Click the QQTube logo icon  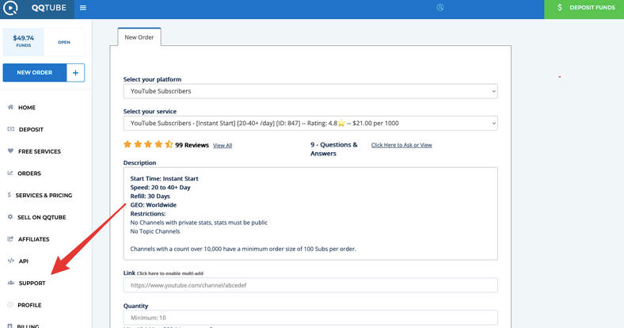10,8
